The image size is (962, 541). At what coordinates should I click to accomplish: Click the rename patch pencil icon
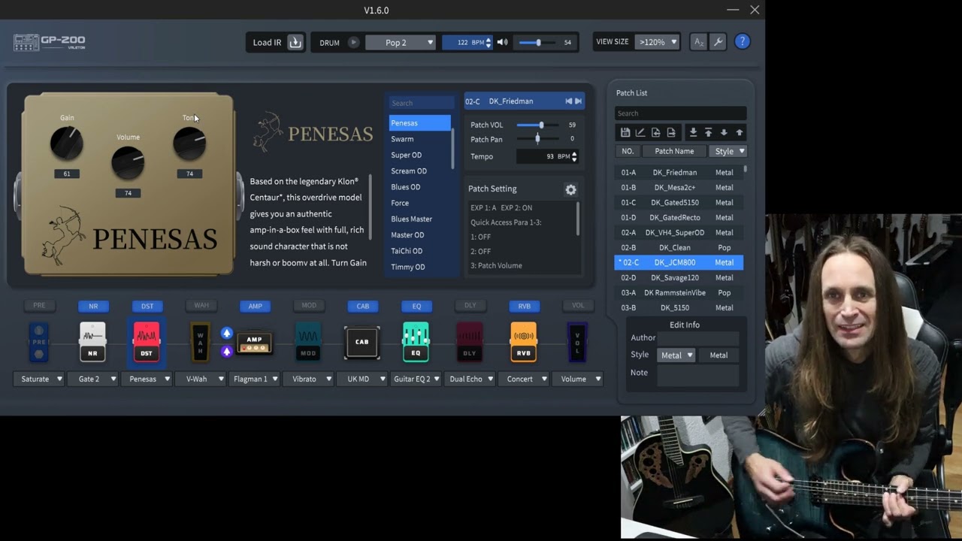(640, 132)
